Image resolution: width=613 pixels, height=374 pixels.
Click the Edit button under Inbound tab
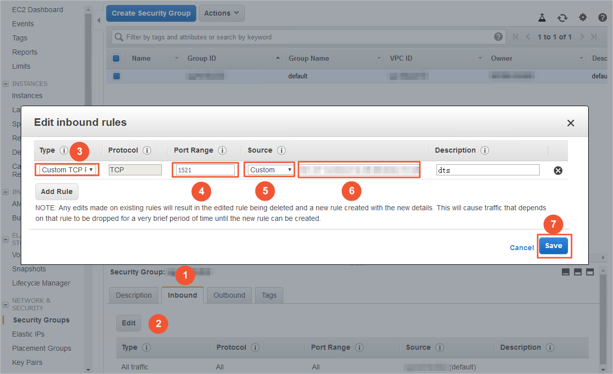click(x=129, y=323)
